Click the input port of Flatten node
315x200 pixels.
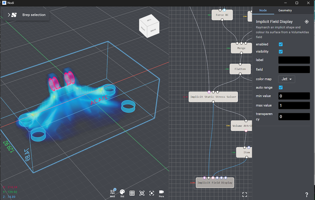(240, 64)
